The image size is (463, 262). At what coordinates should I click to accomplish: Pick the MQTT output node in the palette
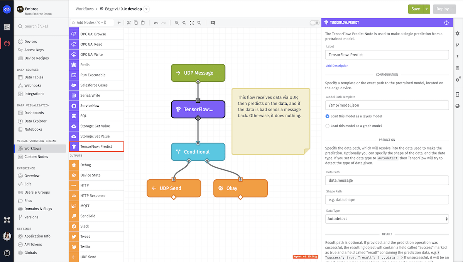96,206
